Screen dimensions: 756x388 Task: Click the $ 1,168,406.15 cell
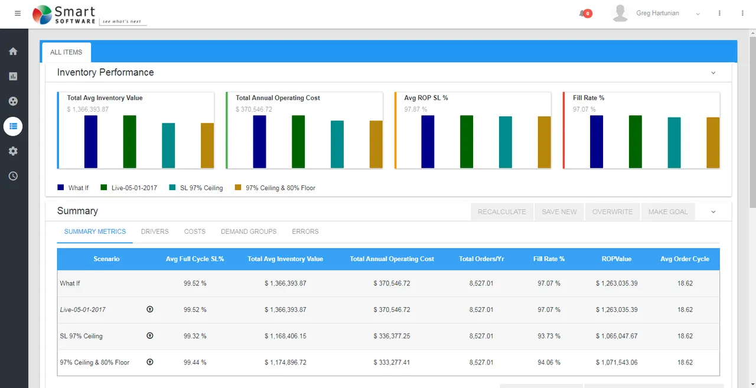coord(285,336)
